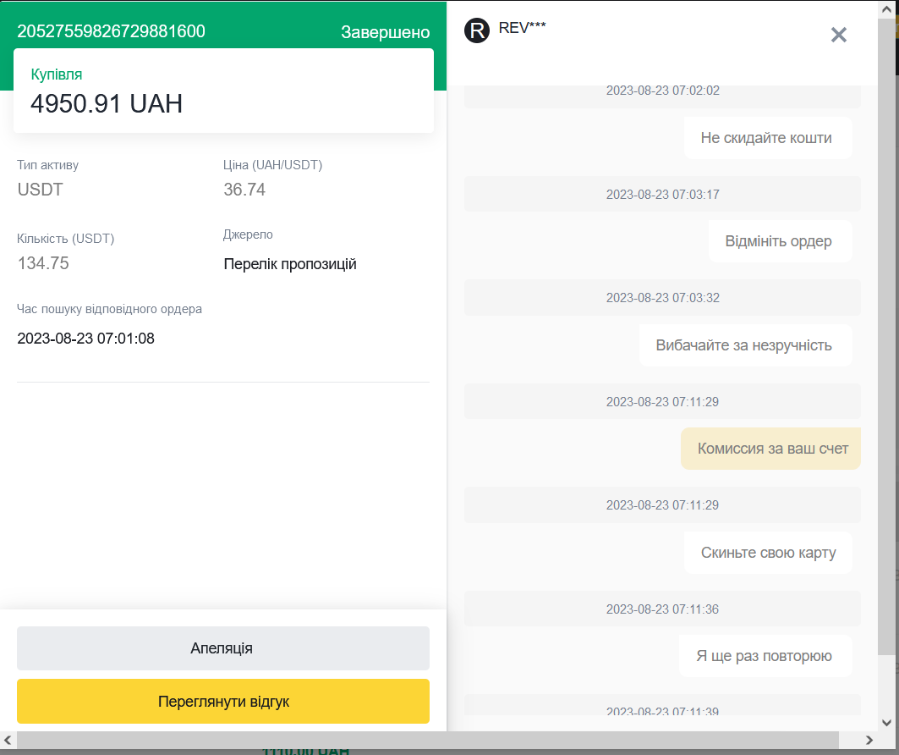Open the Апеляція appeal button

click(x=223, y=648)
